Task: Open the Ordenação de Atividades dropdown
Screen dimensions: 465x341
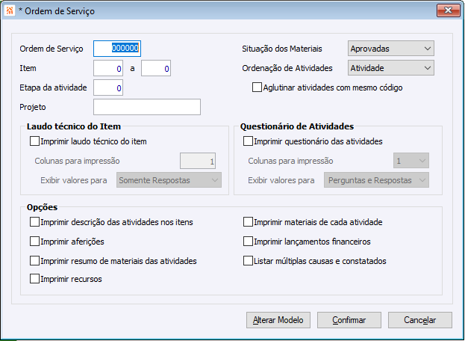Action: pos(391,68)
